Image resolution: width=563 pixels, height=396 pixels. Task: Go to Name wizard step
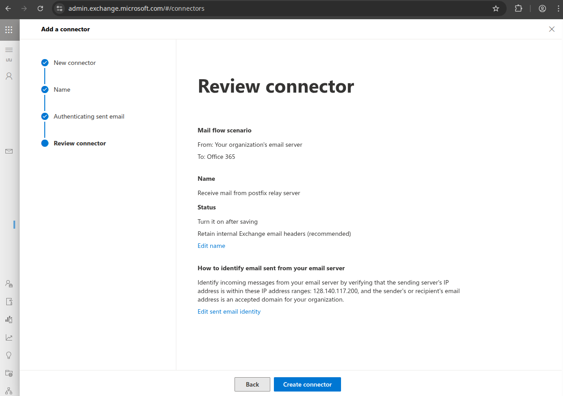coord(56,89)
